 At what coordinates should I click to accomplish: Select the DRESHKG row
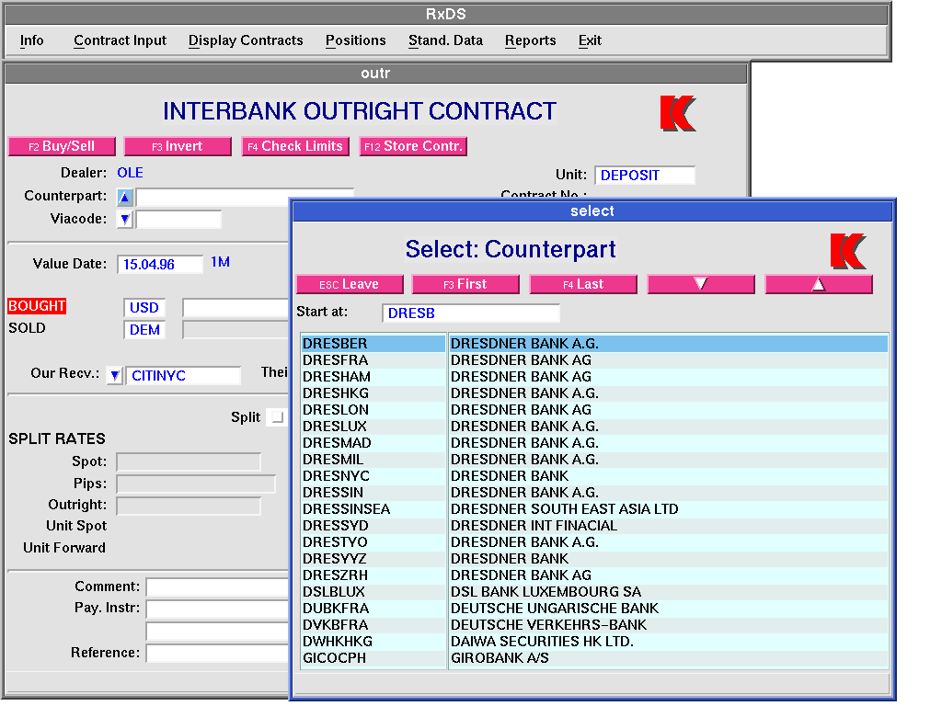[594, 393]
